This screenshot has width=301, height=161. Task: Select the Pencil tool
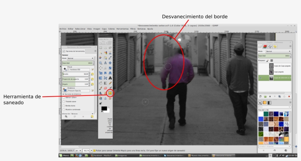click(110, 83)
